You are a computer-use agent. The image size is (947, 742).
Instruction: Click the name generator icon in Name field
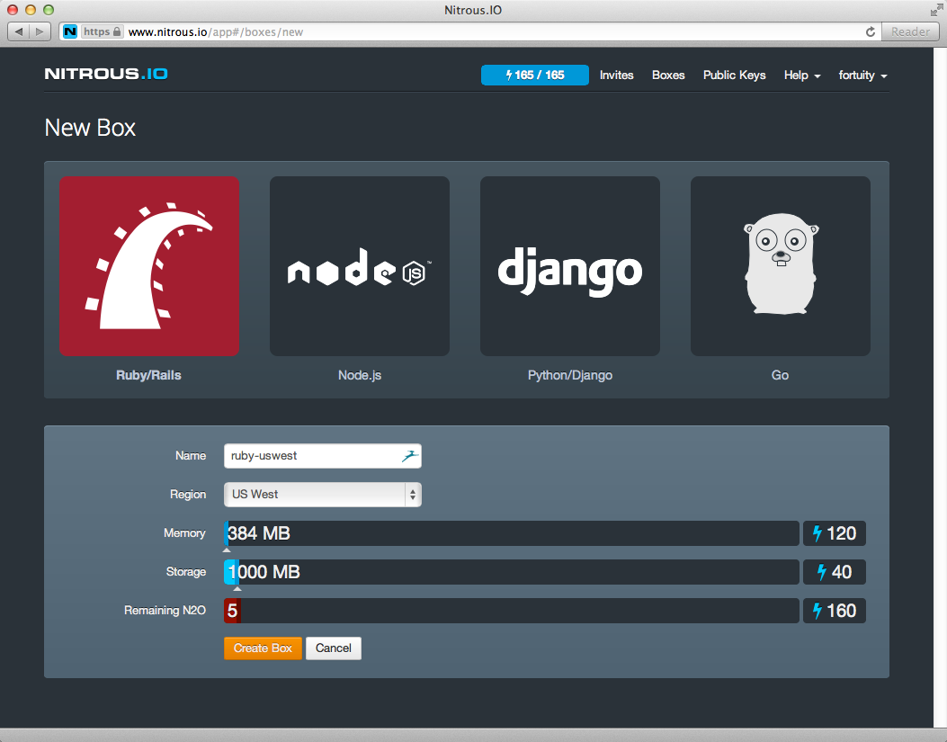[410, 456]
